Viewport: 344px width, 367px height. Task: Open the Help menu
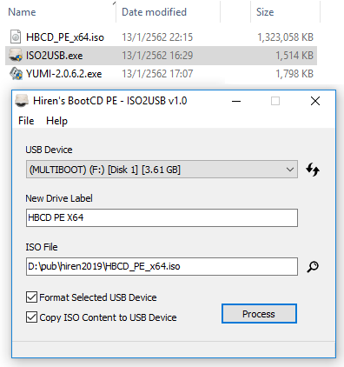[56, 121]
